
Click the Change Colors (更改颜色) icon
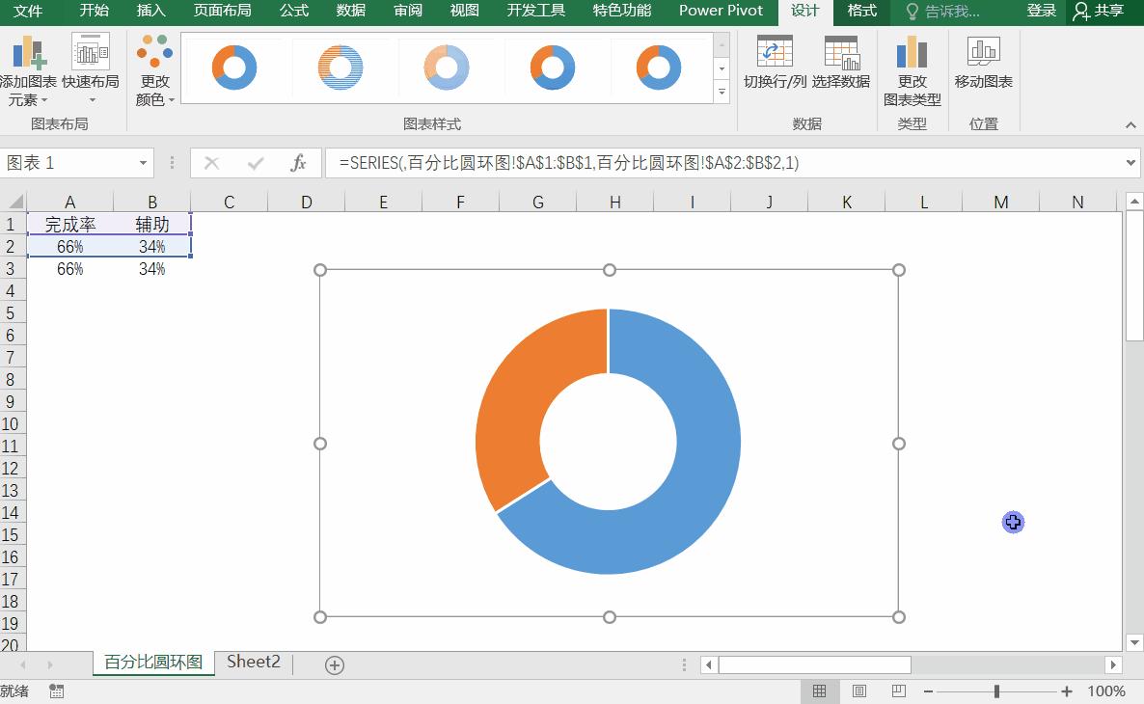point(154,53)
